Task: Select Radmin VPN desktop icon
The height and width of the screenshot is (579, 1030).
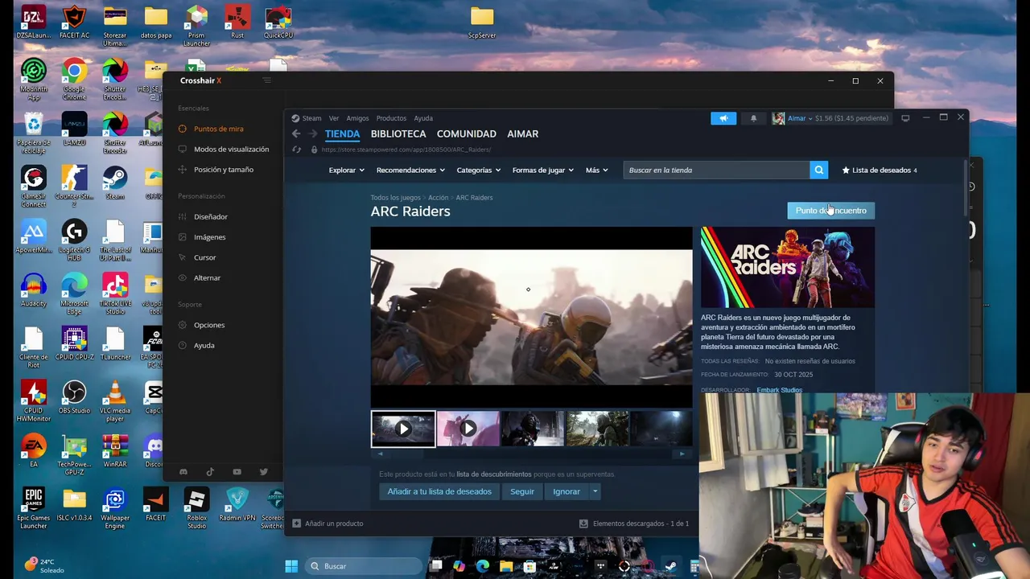Action: 237,505
